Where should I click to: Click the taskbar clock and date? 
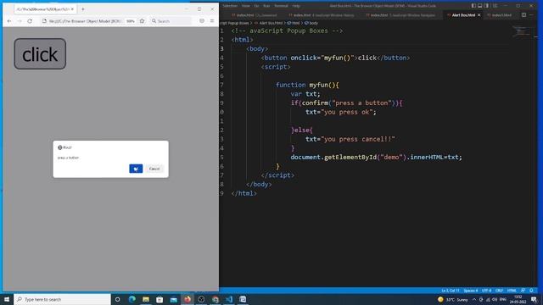tap(518, 299)
